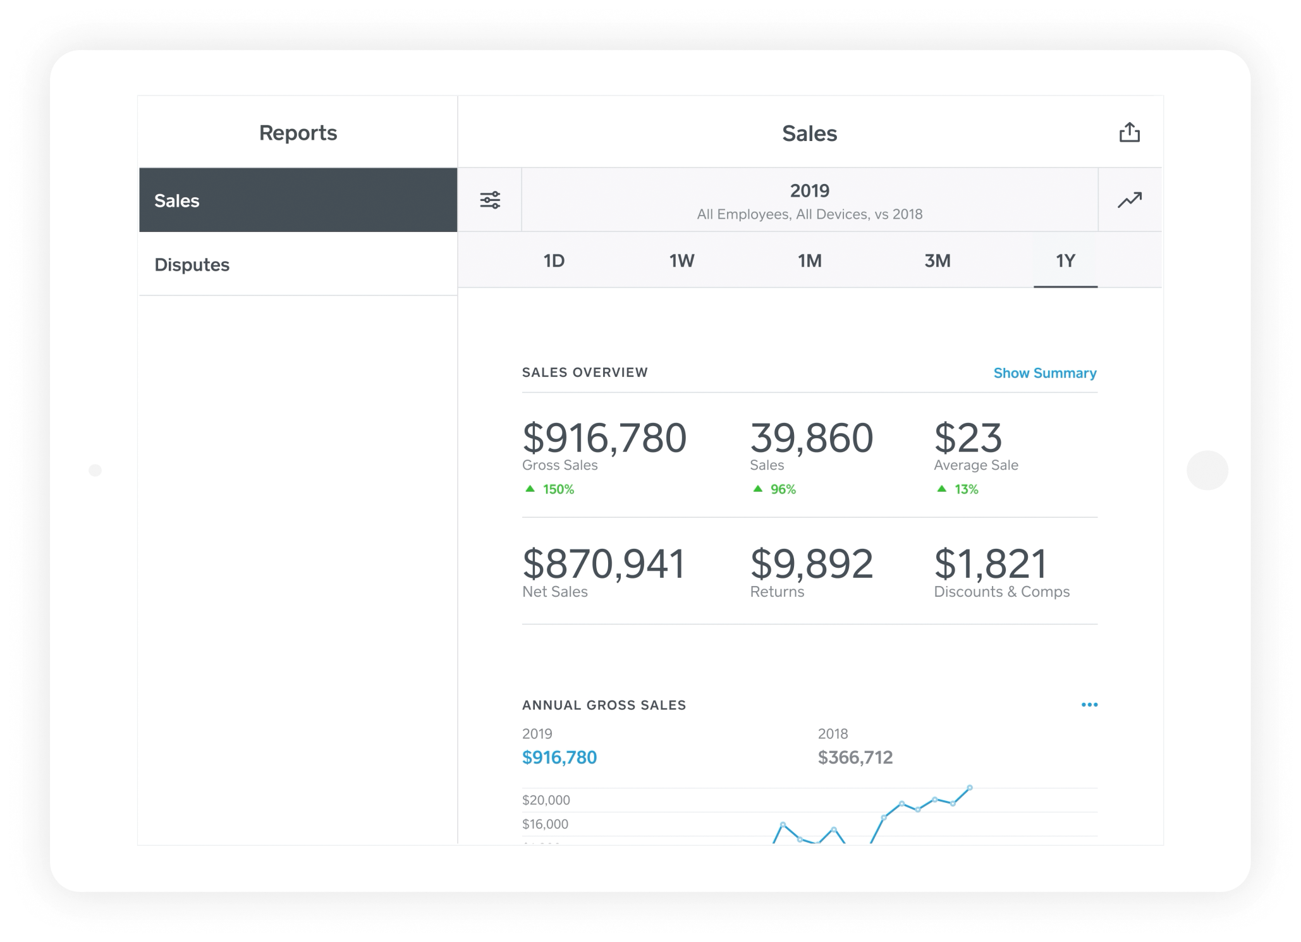Open the trend graph view icon
Screen dimensions: 1301x942
1129,200
